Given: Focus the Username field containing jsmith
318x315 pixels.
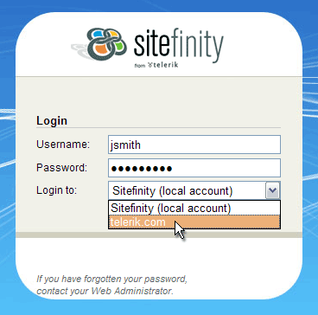Looking at the screenshot, I should 194,145.
